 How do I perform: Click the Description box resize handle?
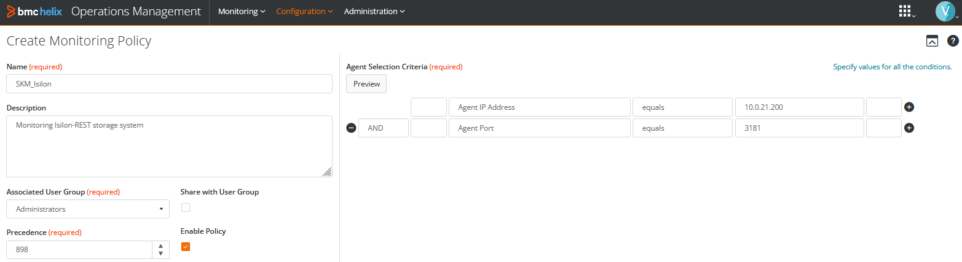click(328, 172)
